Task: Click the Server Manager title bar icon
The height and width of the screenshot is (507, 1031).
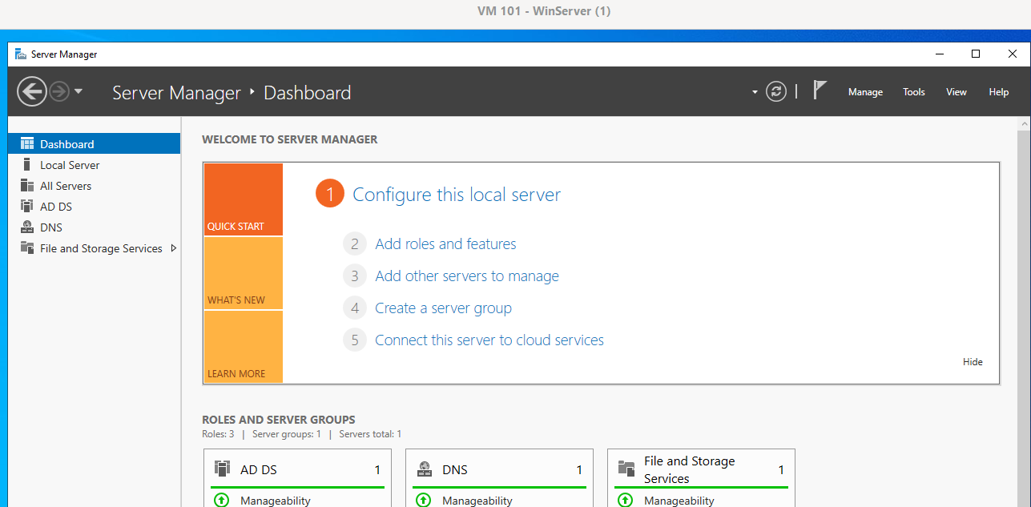Action: (20, 54)
